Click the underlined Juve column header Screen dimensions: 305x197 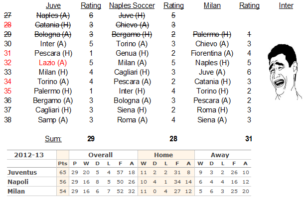click(x=53, y=5)
